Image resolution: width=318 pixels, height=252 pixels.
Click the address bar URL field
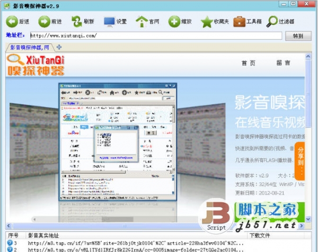click(156, 36)
